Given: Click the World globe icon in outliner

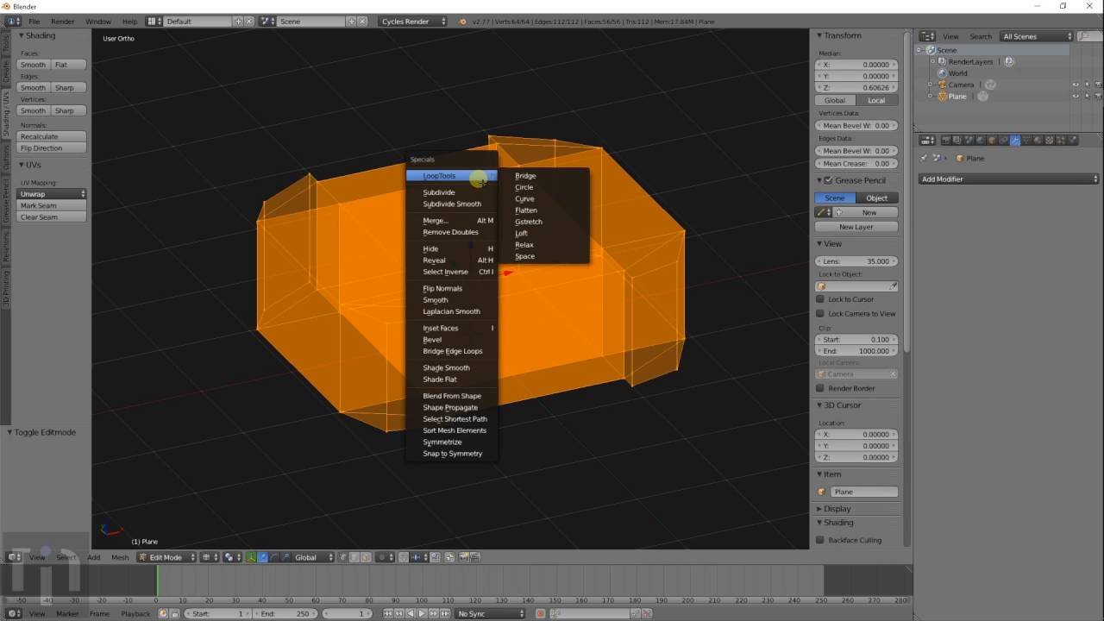Looking at the screenshot, I should click(x=942, y=73).
